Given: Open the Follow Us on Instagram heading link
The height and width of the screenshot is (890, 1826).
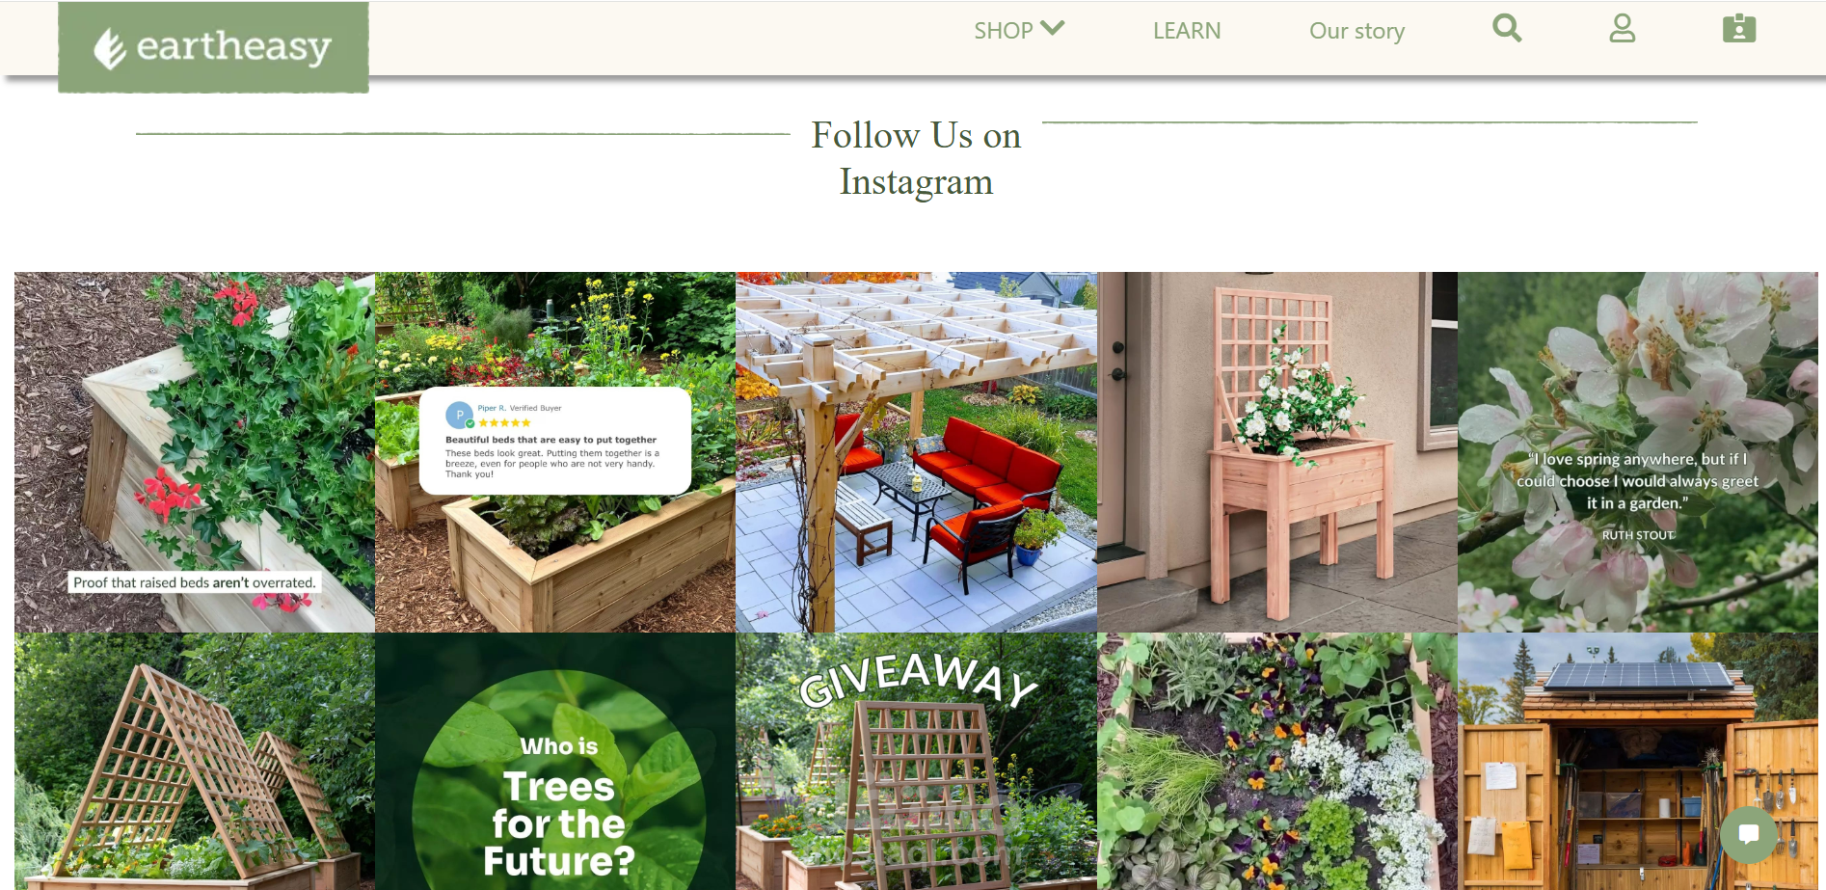Looking at the screenshot, I should point(916,158).
